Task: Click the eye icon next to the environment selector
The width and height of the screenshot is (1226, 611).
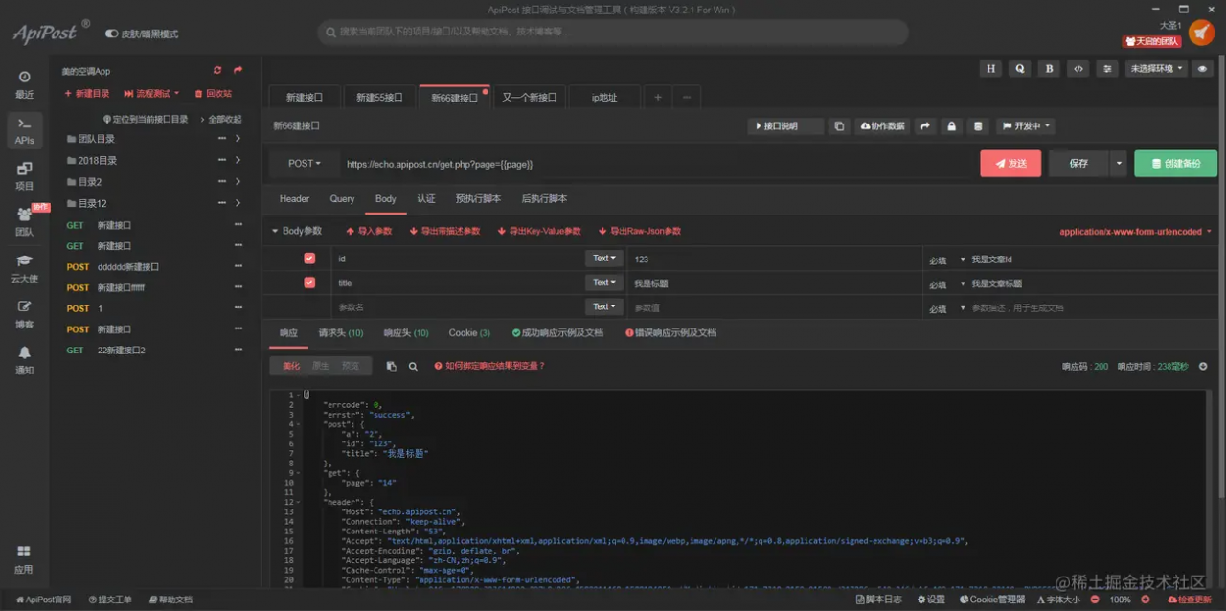Action: 1202,69
